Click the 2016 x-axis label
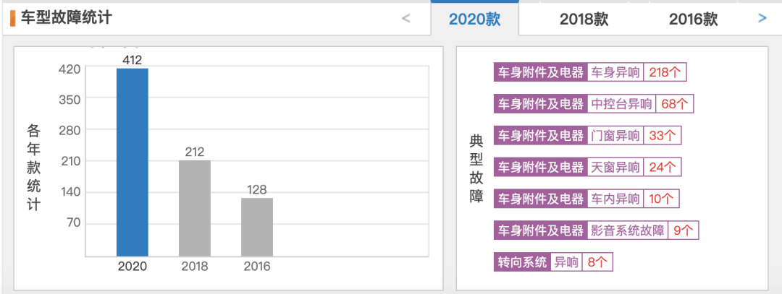This screenshot has height=294, width=782. pyautogui.click(x=257, y=267)
